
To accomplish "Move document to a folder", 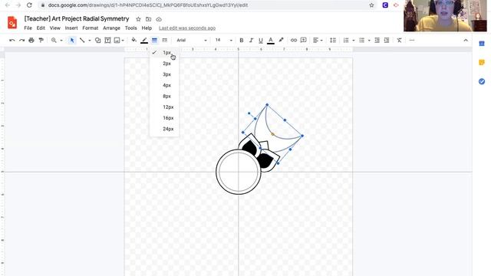I will coord(148,19).
